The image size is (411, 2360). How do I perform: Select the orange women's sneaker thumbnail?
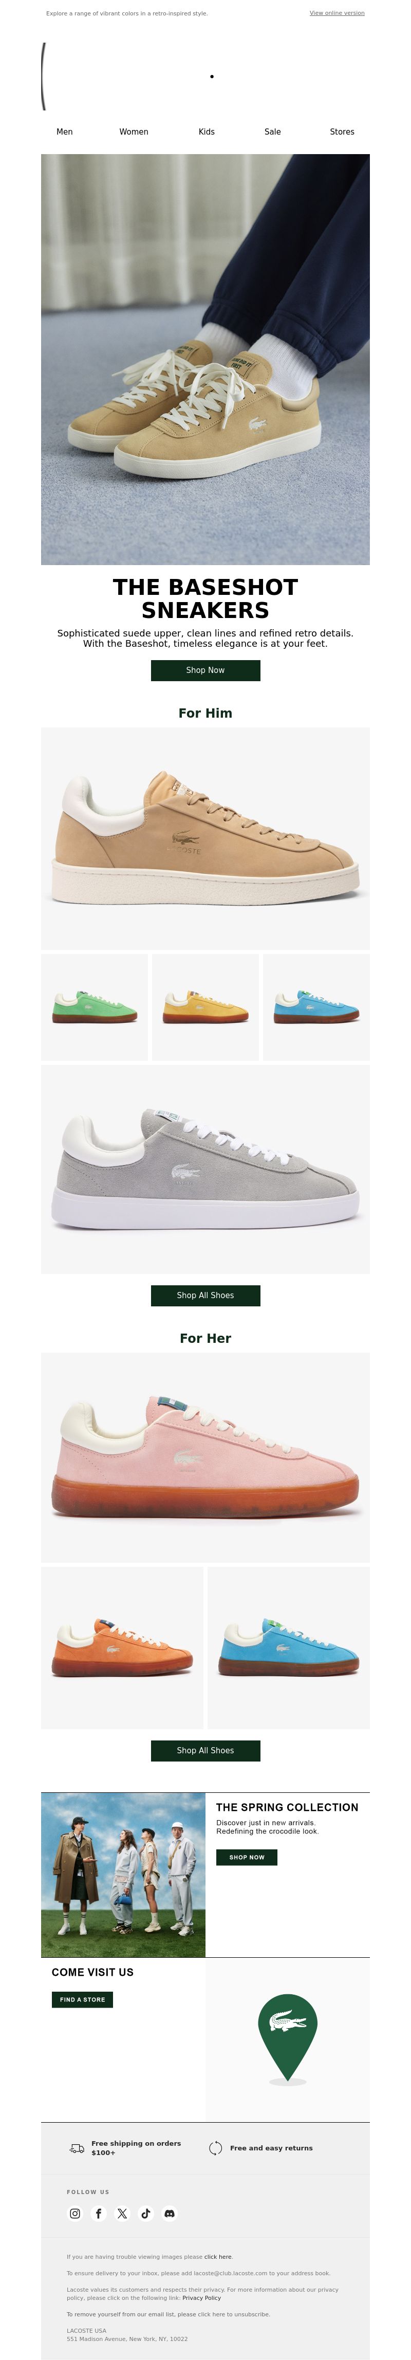[122, 1648]
